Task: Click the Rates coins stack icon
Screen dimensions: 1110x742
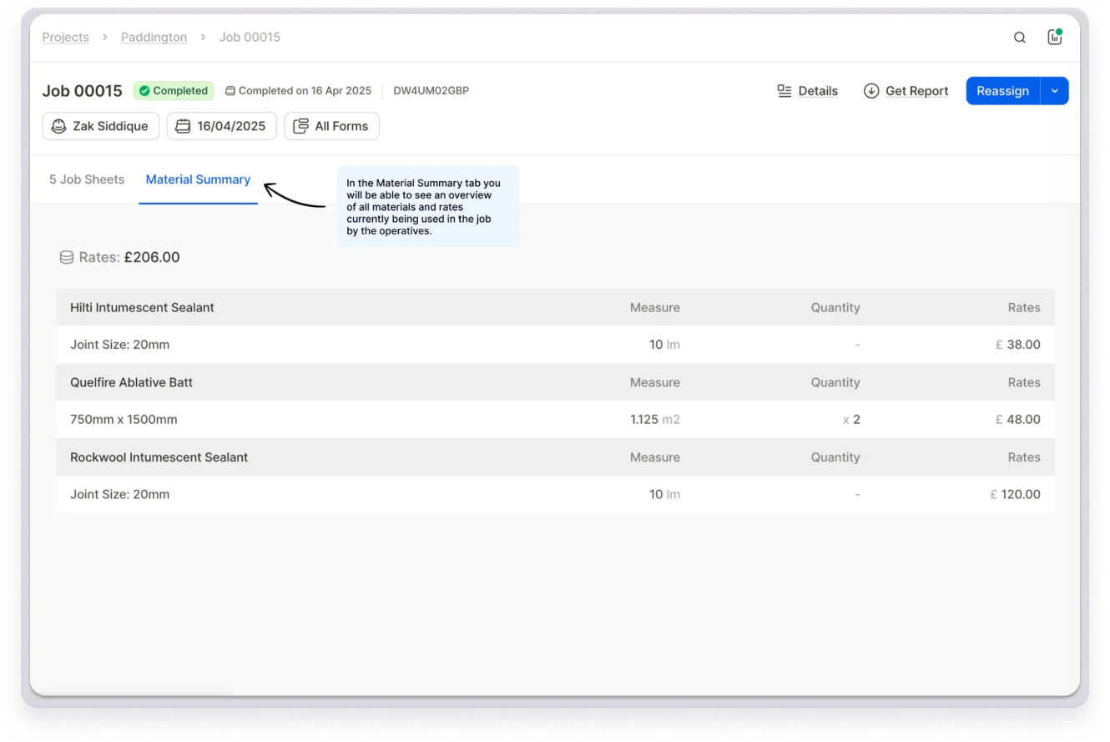Action: tap(67, 258)
